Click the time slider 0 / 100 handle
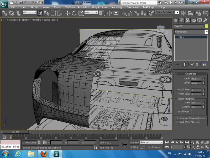This screenshot has width=210, height=158. (16, 132)
